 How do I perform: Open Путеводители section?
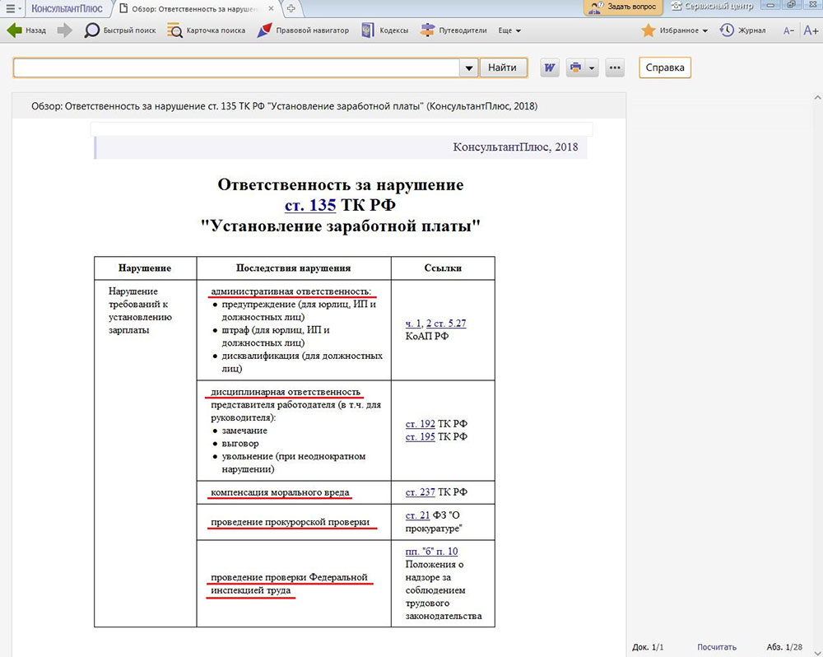point(453,30)
